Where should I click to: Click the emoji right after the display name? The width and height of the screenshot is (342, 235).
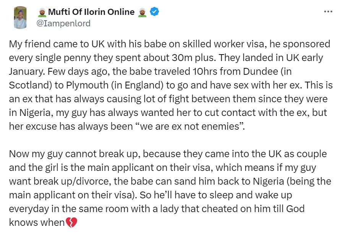[x=142, y=12]
